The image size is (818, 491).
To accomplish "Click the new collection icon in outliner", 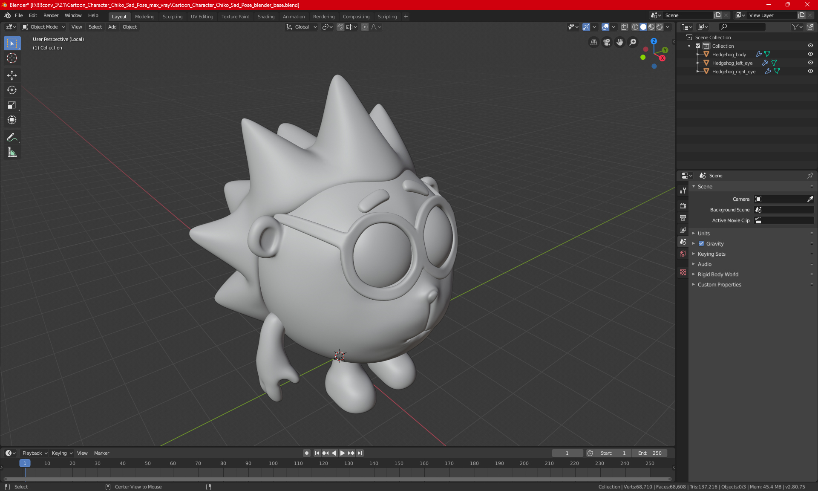I will pos(810,27).
